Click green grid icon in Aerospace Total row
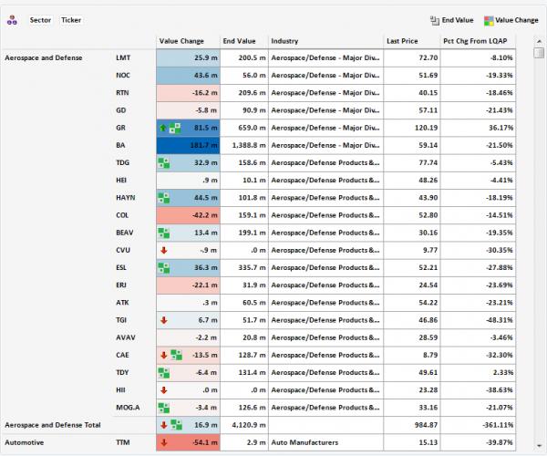The image size is (547, 456). coord(176,425)
